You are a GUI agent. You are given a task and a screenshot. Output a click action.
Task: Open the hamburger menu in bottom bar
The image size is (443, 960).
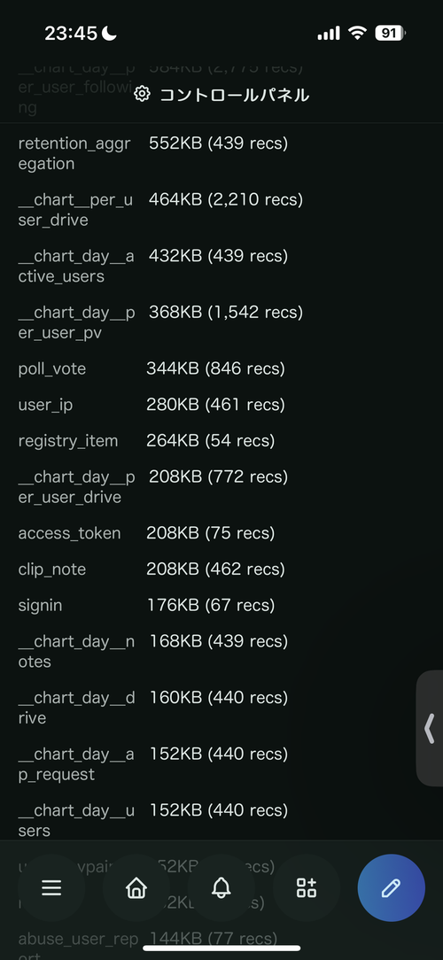click(x=51, y=887)
